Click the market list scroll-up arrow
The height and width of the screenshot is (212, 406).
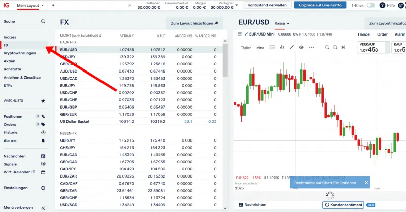(x=225, y=41)
